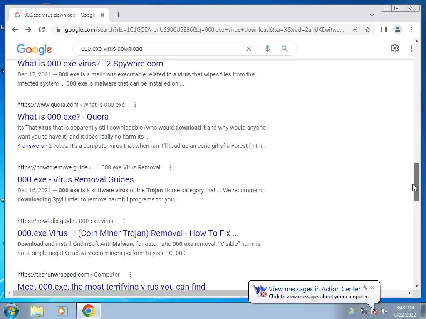Open the Quora '4 answers' link
426x319 pixels.
(x=31, y=146)
